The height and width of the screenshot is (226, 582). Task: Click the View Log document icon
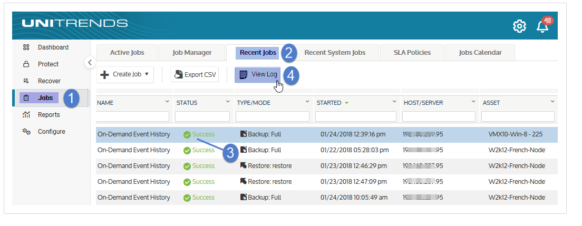[x=244, y=75]
